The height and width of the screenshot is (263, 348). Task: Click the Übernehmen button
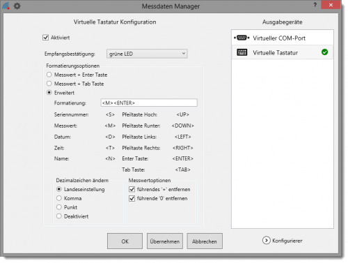[x=165, y=241]
